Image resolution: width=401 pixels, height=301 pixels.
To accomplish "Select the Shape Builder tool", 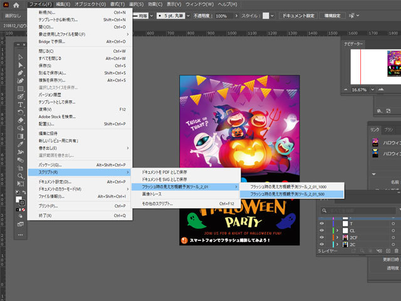I will point(21,128).
